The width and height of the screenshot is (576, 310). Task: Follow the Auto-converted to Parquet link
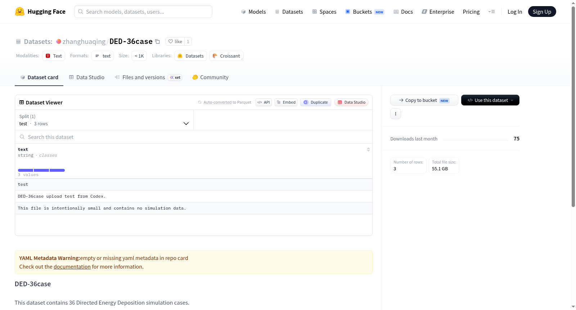click(x=217, y=102)
